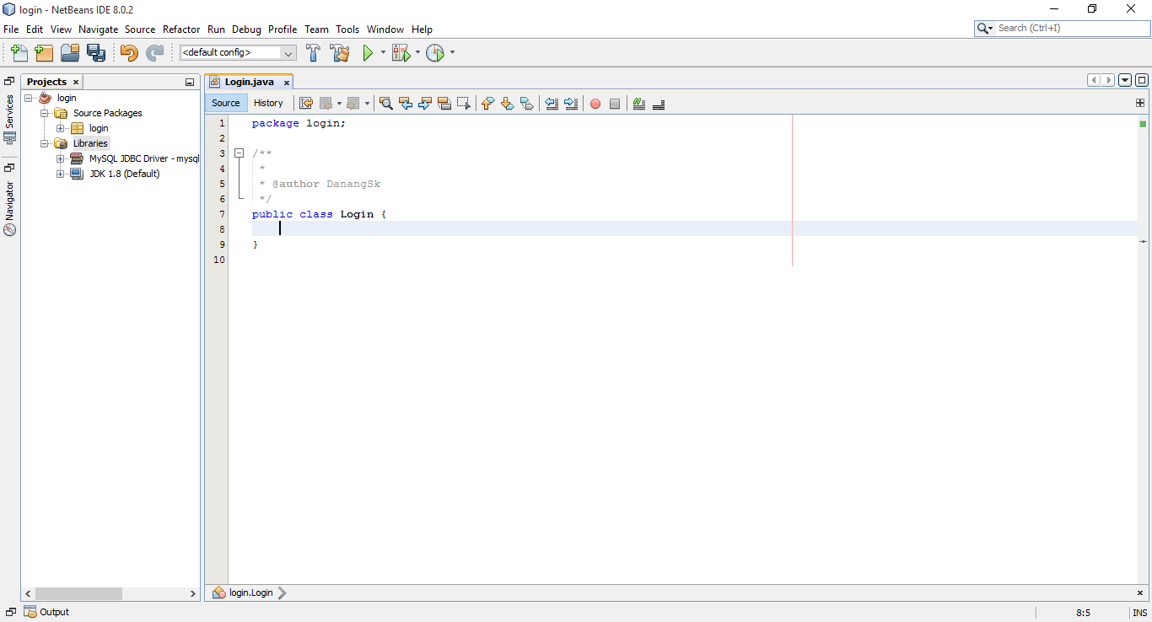Screen dimensions: 1152x622
Task: Undo the last edit
Action: tap(128, 52)
